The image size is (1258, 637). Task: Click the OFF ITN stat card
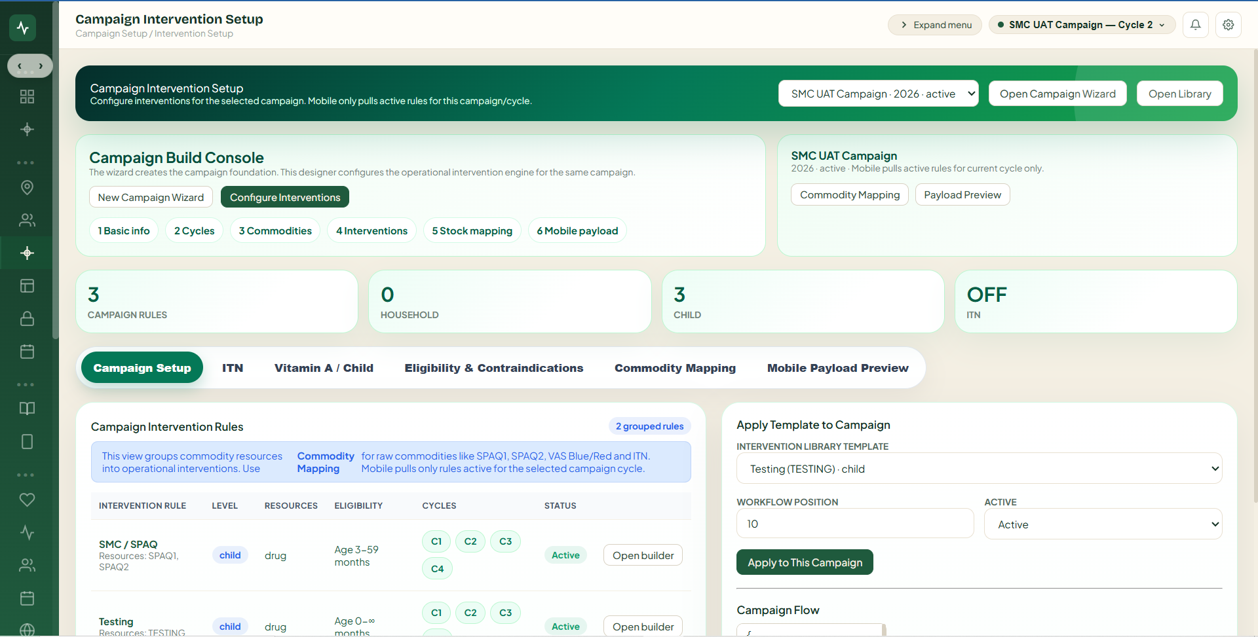pos(1096,302)
